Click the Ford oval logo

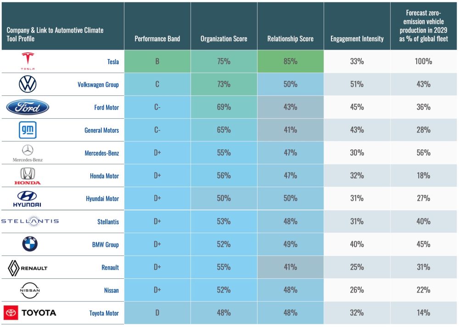point(28,107)
